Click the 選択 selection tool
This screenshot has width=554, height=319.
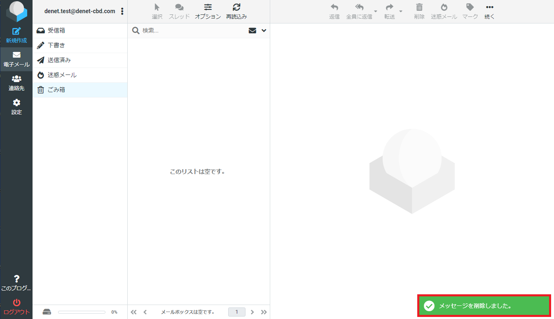point(157,12)
